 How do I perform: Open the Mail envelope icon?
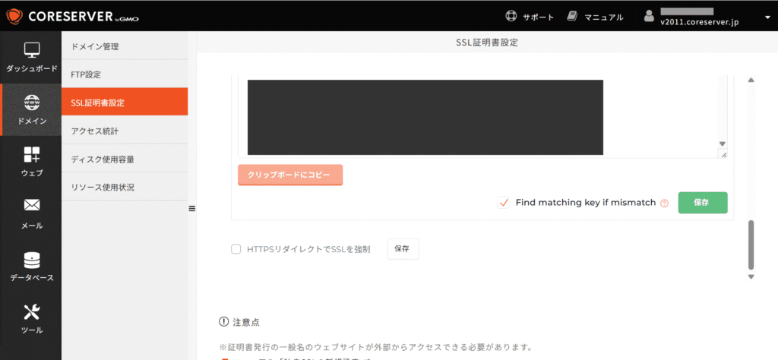[32, 205]
